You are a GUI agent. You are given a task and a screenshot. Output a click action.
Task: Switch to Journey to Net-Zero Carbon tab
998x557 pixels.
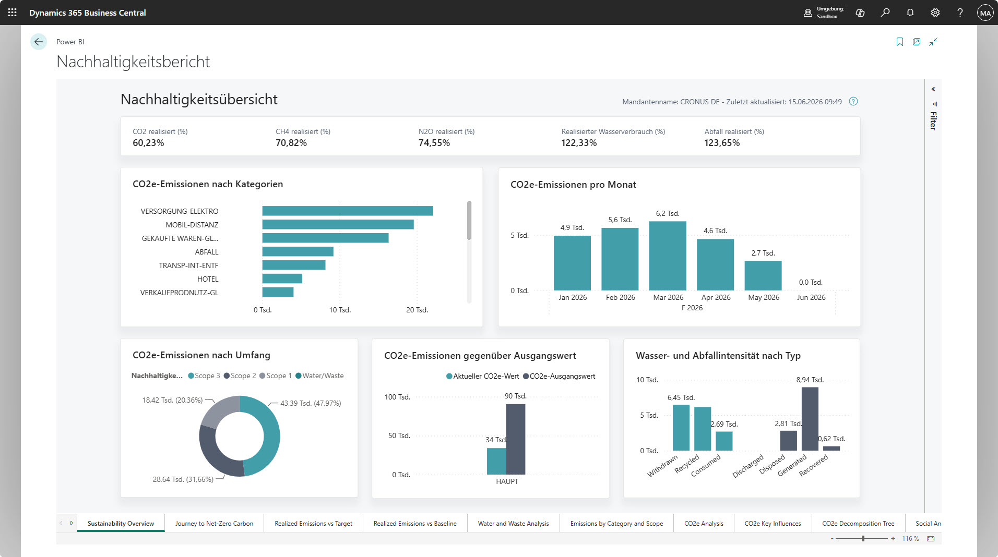tap(214, 523)
